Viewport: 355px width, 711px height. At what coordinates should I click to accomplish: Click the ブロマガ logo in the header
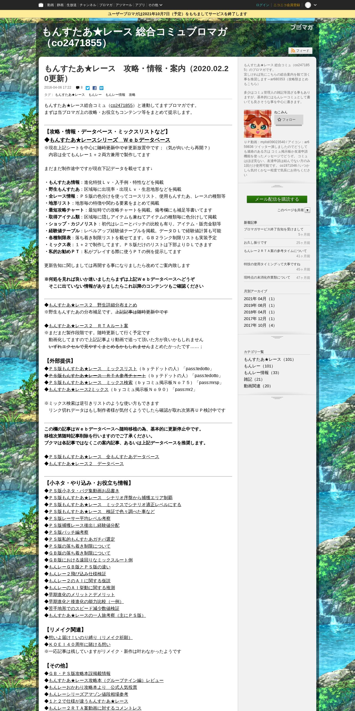(x=302, y=27)
